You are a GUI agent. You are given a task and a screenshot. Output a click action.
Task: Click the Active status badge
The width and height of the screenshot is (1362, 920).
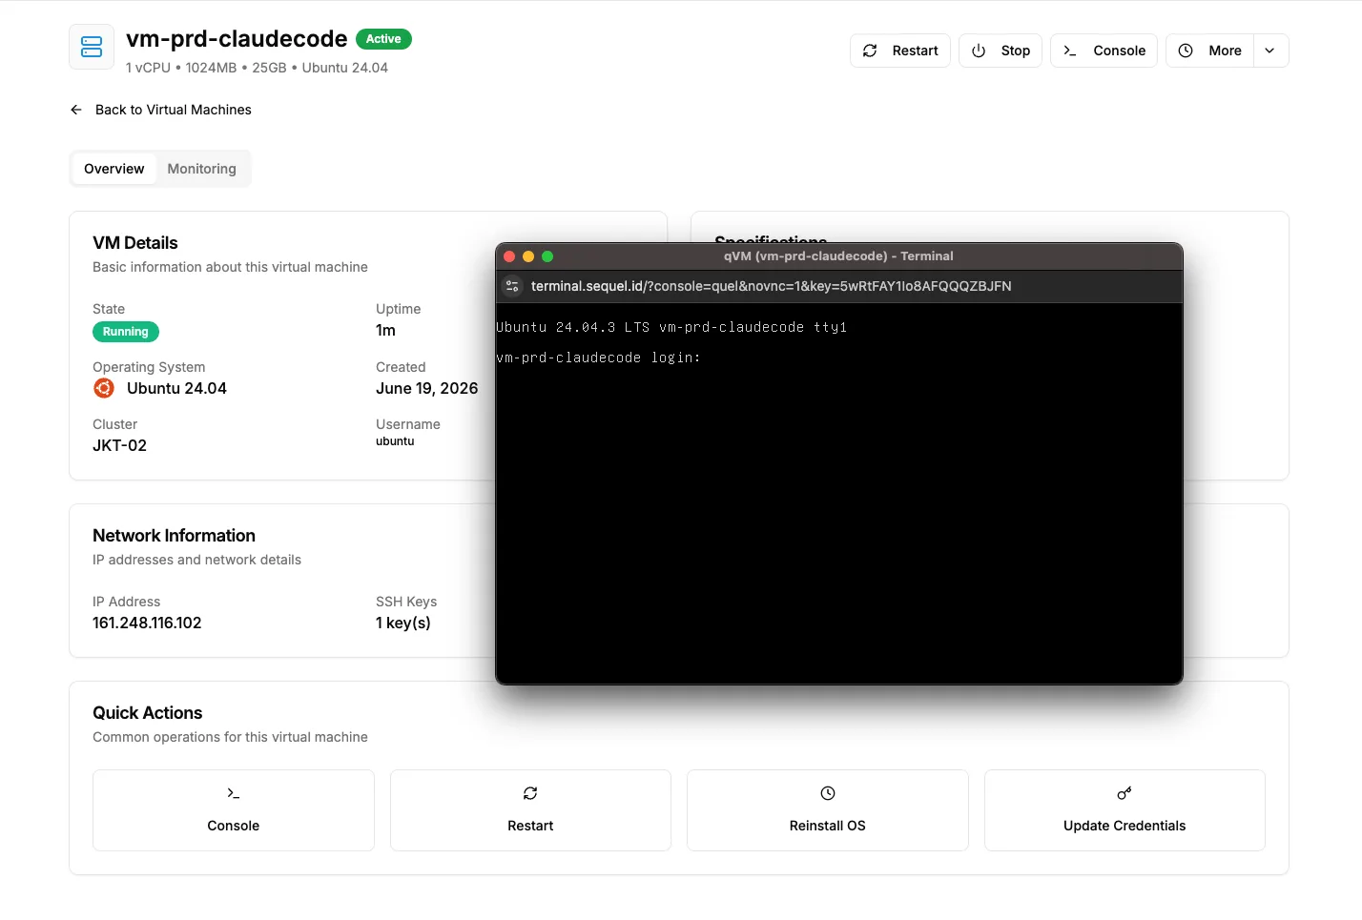383,39
